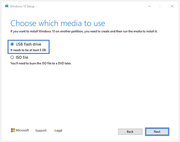This screenshot has height=142, width=180.
Task: Click the install on another partition instruction text
Action: click(x=84, y=31)
